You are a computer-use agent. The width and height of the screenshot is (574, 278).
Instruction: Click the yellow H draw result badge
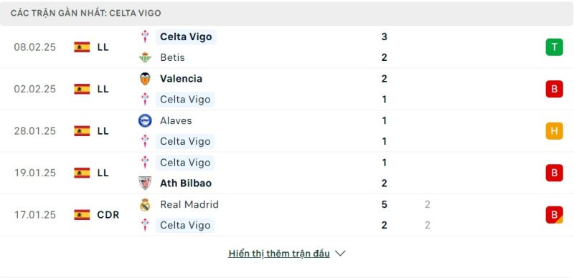pyautogui.click(x=554, y=131)
